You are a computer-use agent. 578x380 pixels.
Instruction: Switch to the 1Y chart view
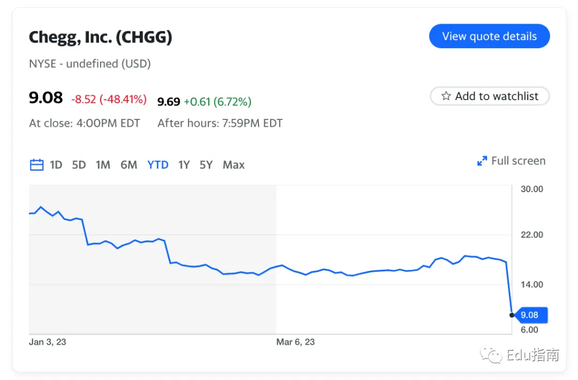[184, 165]
